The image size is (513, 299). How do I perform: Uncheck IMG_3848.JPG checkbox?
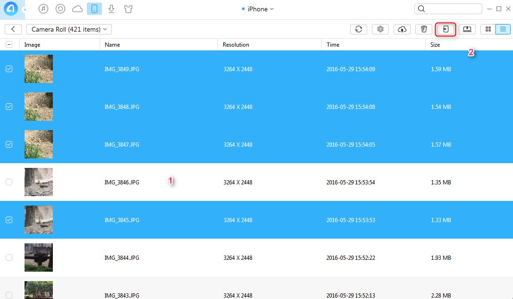pos(9,107)
